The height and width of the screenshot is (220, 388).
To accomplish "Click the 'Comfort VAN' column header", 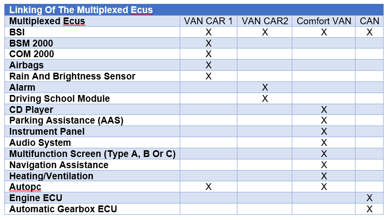I will tap(324, 21).
